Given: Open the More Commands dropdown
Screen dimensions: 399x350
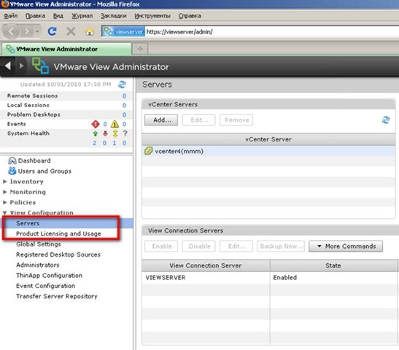Looking at the screenshot, I should pos(346,246).
